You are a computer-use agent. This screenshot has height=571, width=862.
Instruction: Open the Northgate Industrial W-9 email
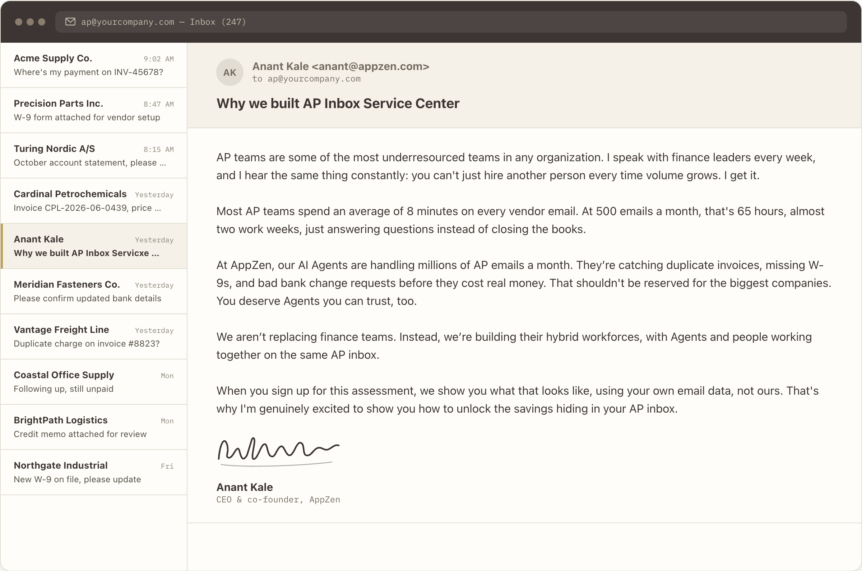[x=94, y=472]
